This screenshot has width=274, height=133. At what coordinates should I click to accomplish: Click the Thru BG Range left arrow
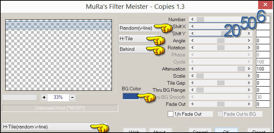point(192,90)
